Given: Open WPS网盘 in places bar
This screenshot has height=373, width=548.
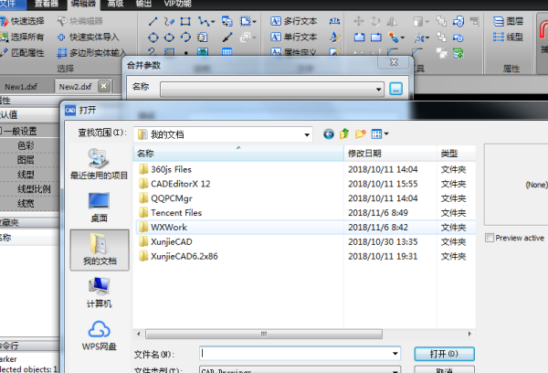Looking at the screenshot, I should (x=100, y=336).
